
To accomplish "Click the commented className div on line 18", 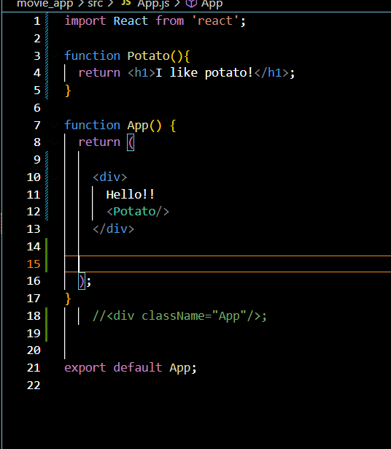I will click(179, 316).
